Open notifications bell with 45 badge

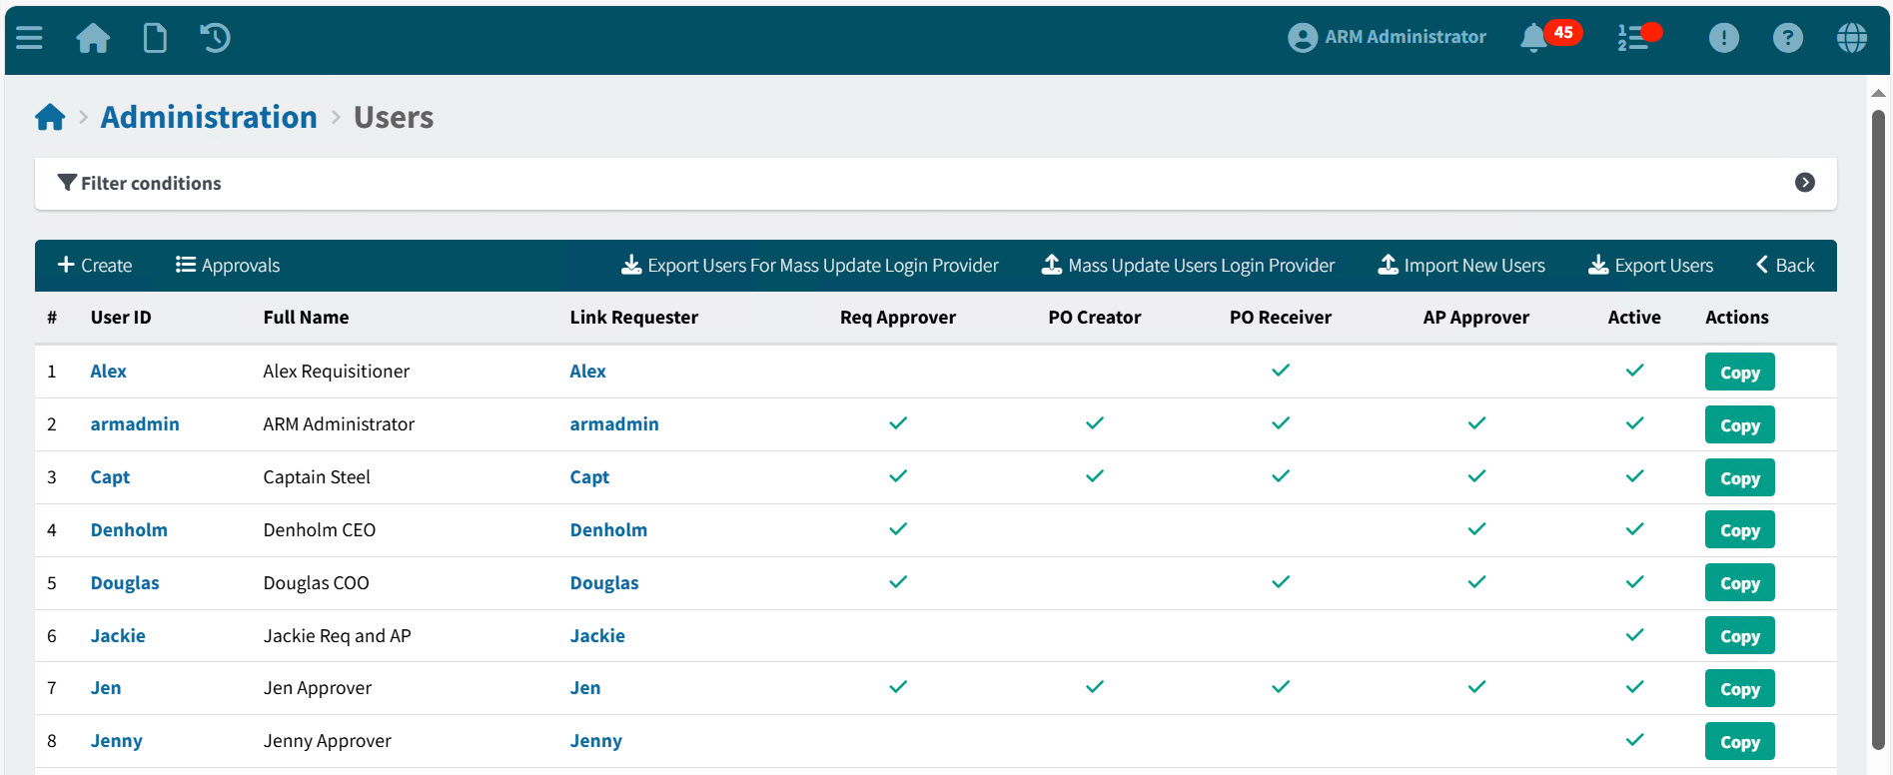(1534, 38)
